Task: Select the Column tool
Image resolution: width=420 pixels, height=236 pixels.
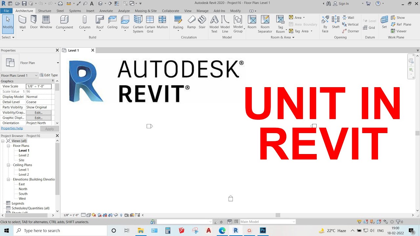Action: click(x=85, y=23)
